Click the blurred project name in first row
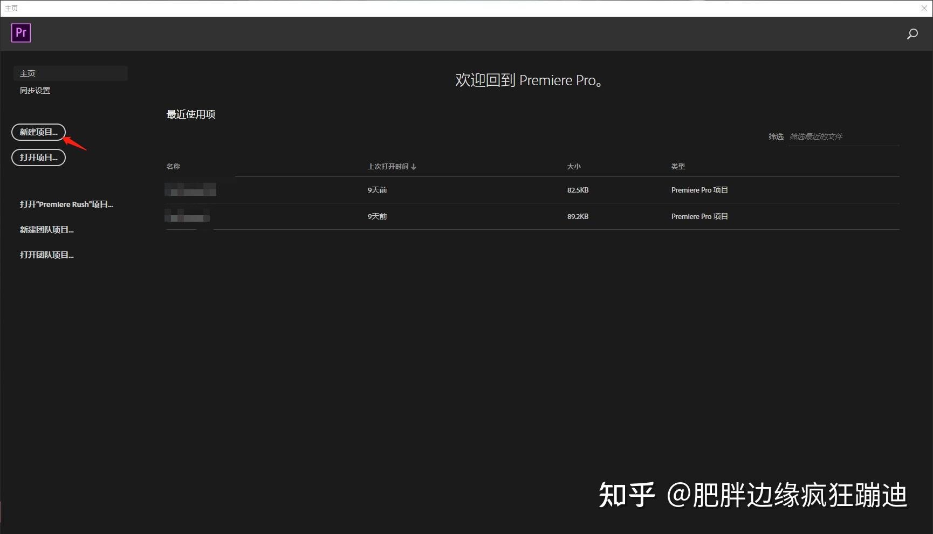Image resolution: width=933 pixels, height=534 pixels. click(190, 189)
